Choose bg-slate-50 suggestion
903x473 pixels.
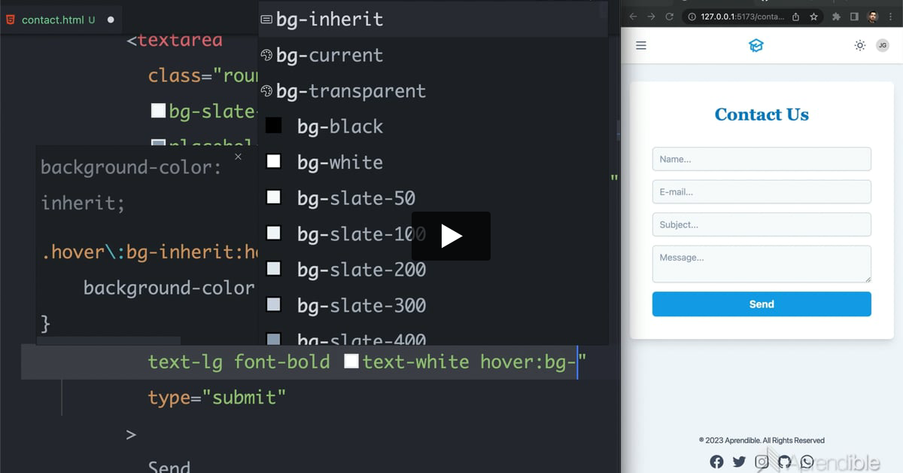click(433, 198)
